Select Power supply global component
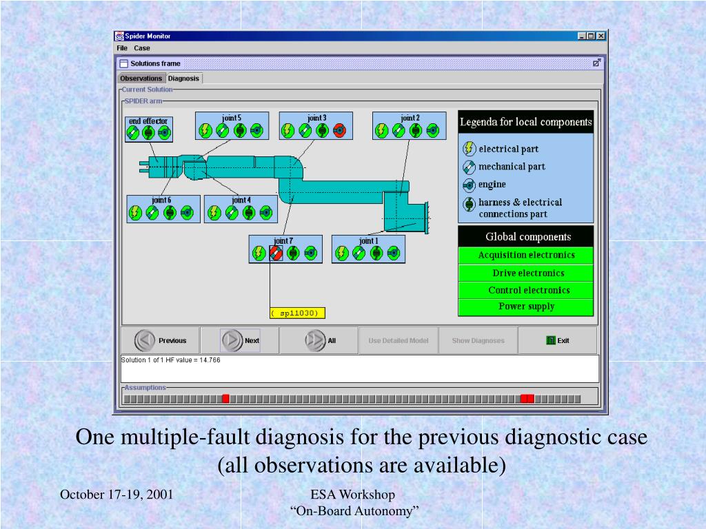This screenshot has height=529, width=706. click(x=526, y=307)
